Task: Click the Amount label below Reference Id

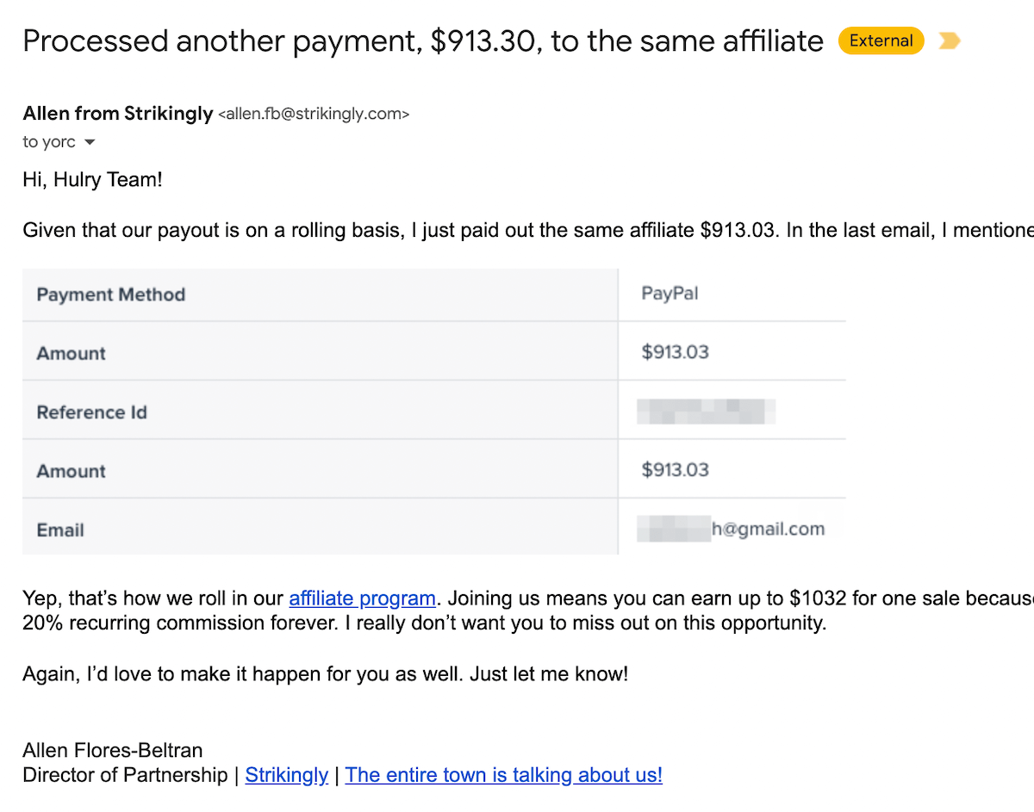Action: click(x=71, y=471)
